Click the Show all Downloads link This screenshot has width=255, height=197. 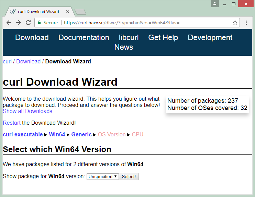point(27,111)
